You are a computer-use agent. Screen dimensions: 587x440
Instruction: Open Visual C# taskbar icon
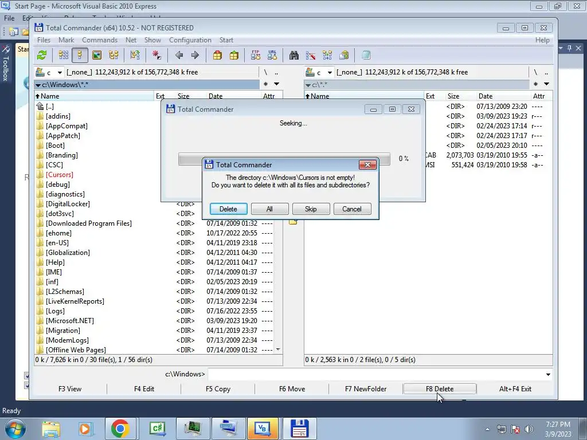point(157,429)
